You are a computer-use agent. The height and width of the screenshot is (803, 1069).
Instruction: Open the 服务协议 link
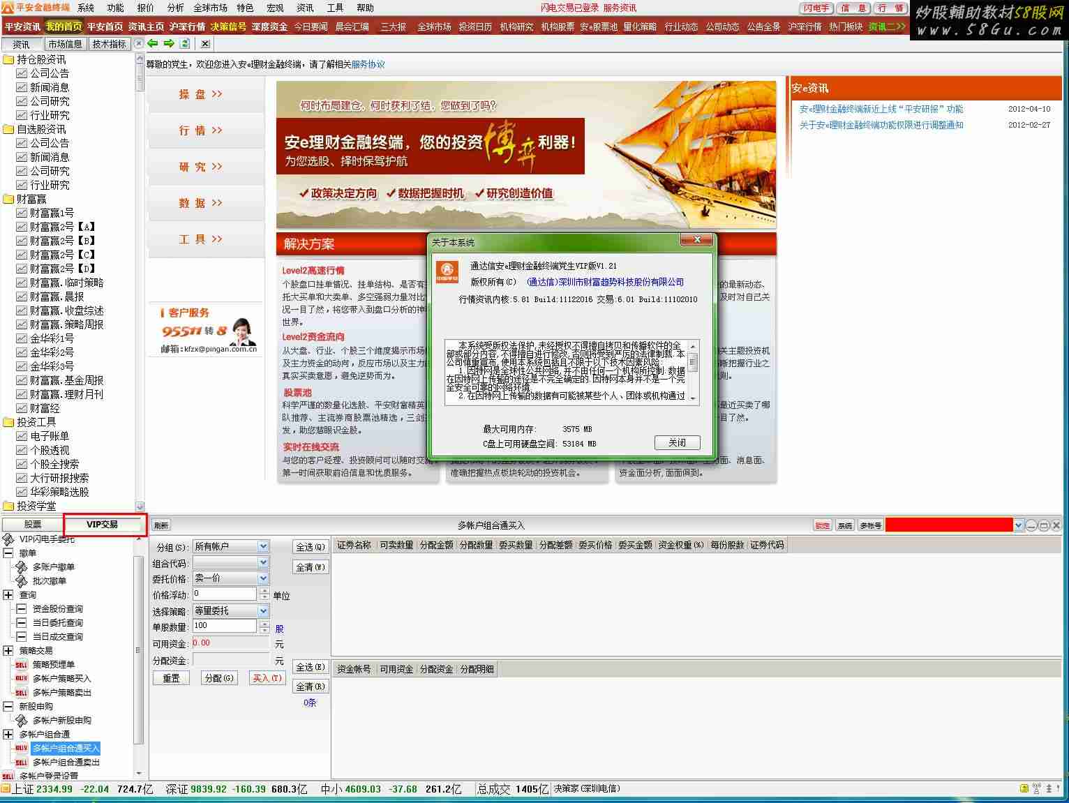coord(368,64)
